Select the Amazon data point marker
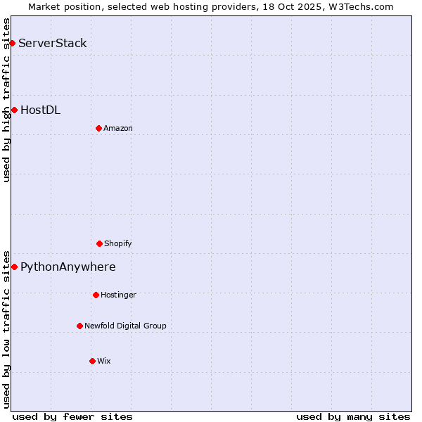Image resolution: width=422 pixels, height=422 pixels. pyautogui.click(x=98, y=128)
